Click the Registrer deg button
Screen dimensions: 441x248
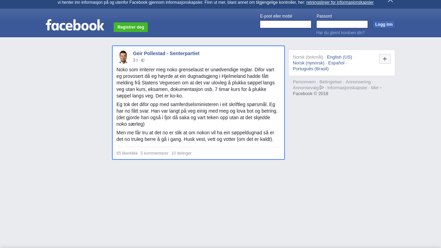(131, 27)
